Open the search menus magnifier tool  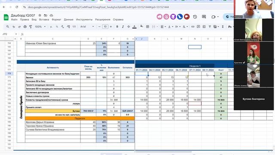(x=8, y=27)
